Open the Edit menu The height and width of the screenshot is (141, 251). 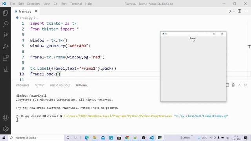(x=21, y=4)
